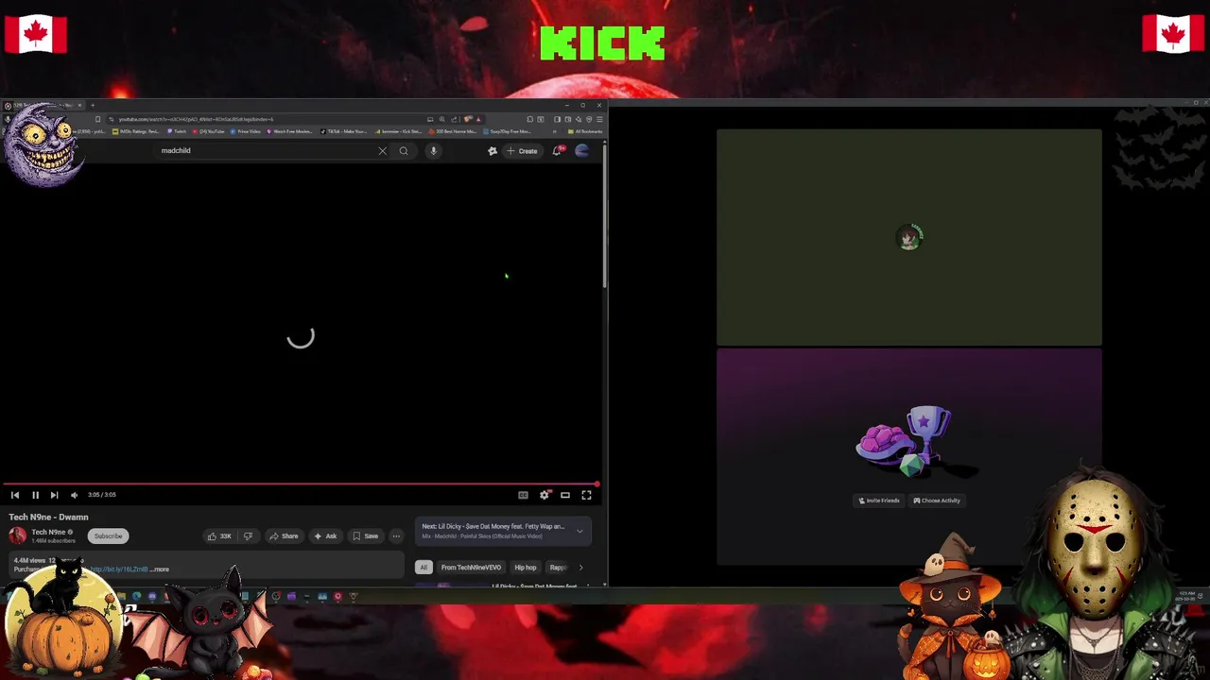Dislike the Tech N9ne video
1210x680 pixels.
248,536
